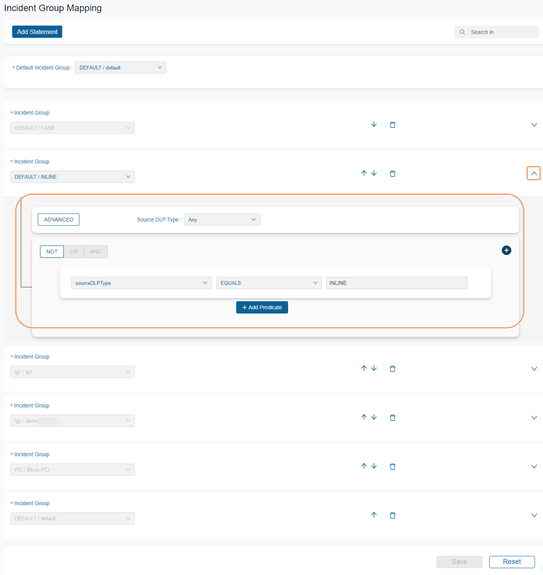
Task: Collapse the DEFAULT / INLINE statement
Action: pyautogui.click(x=534, y=173)
